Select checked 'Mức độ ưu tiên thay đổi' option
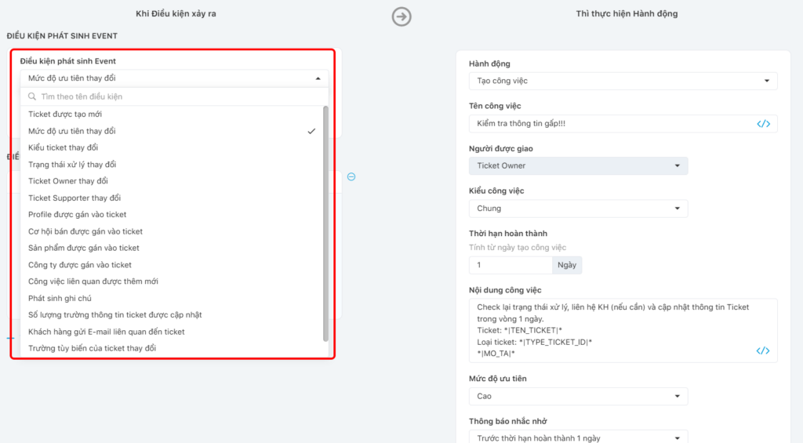Image resolution: width=803 pixels, height=443 pixels. (x=72, y=131)
